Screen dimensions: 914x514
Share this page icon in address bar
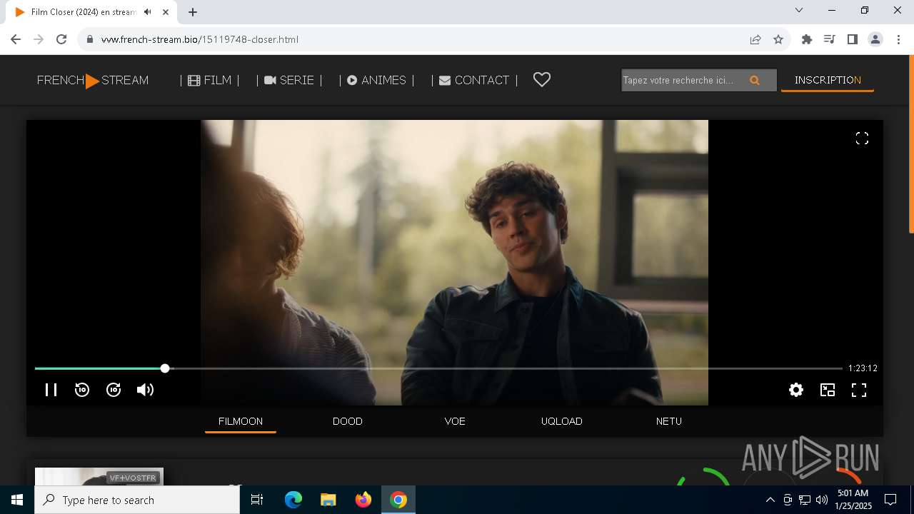pos(755,39)
